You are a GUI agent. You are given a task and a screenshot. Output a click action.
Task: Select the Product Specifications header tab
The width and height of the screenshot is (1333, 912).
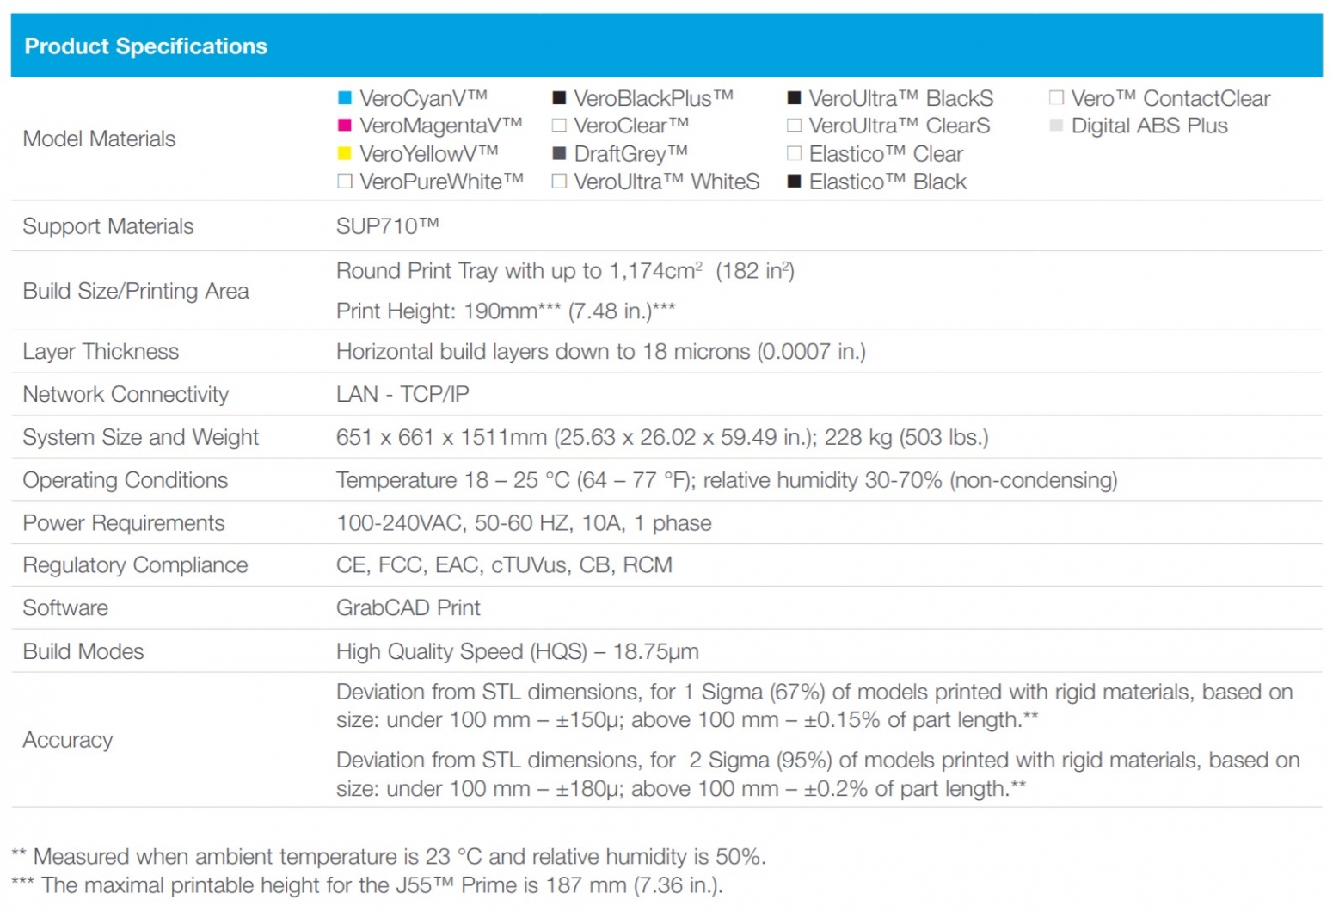(x=146, y=46)
